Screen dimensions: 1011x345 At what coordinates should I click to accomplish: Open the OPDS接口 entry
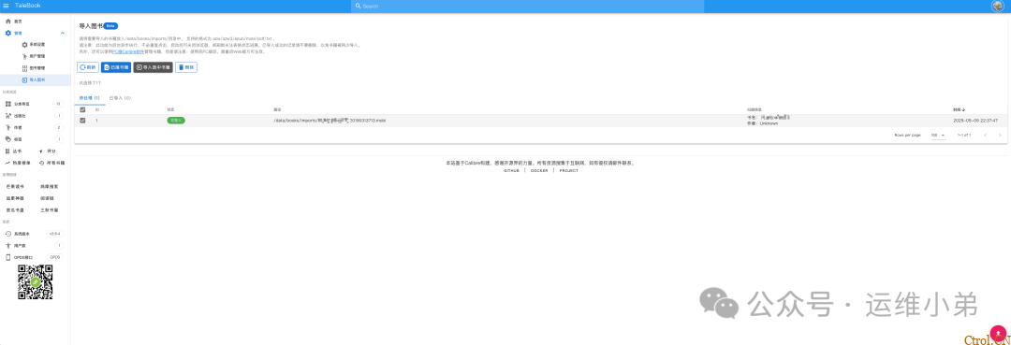(34, 257)
